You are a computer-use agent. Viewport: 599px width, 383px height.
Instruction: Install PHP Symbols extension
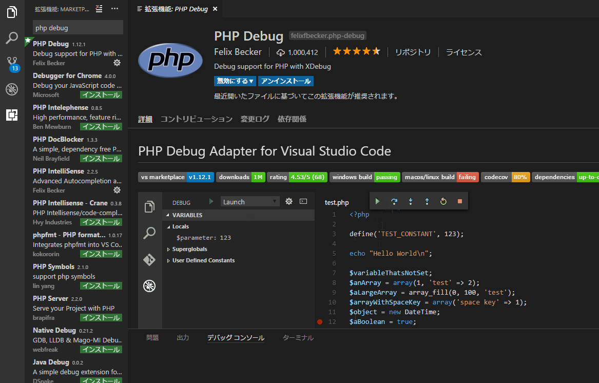pos(101,285)
